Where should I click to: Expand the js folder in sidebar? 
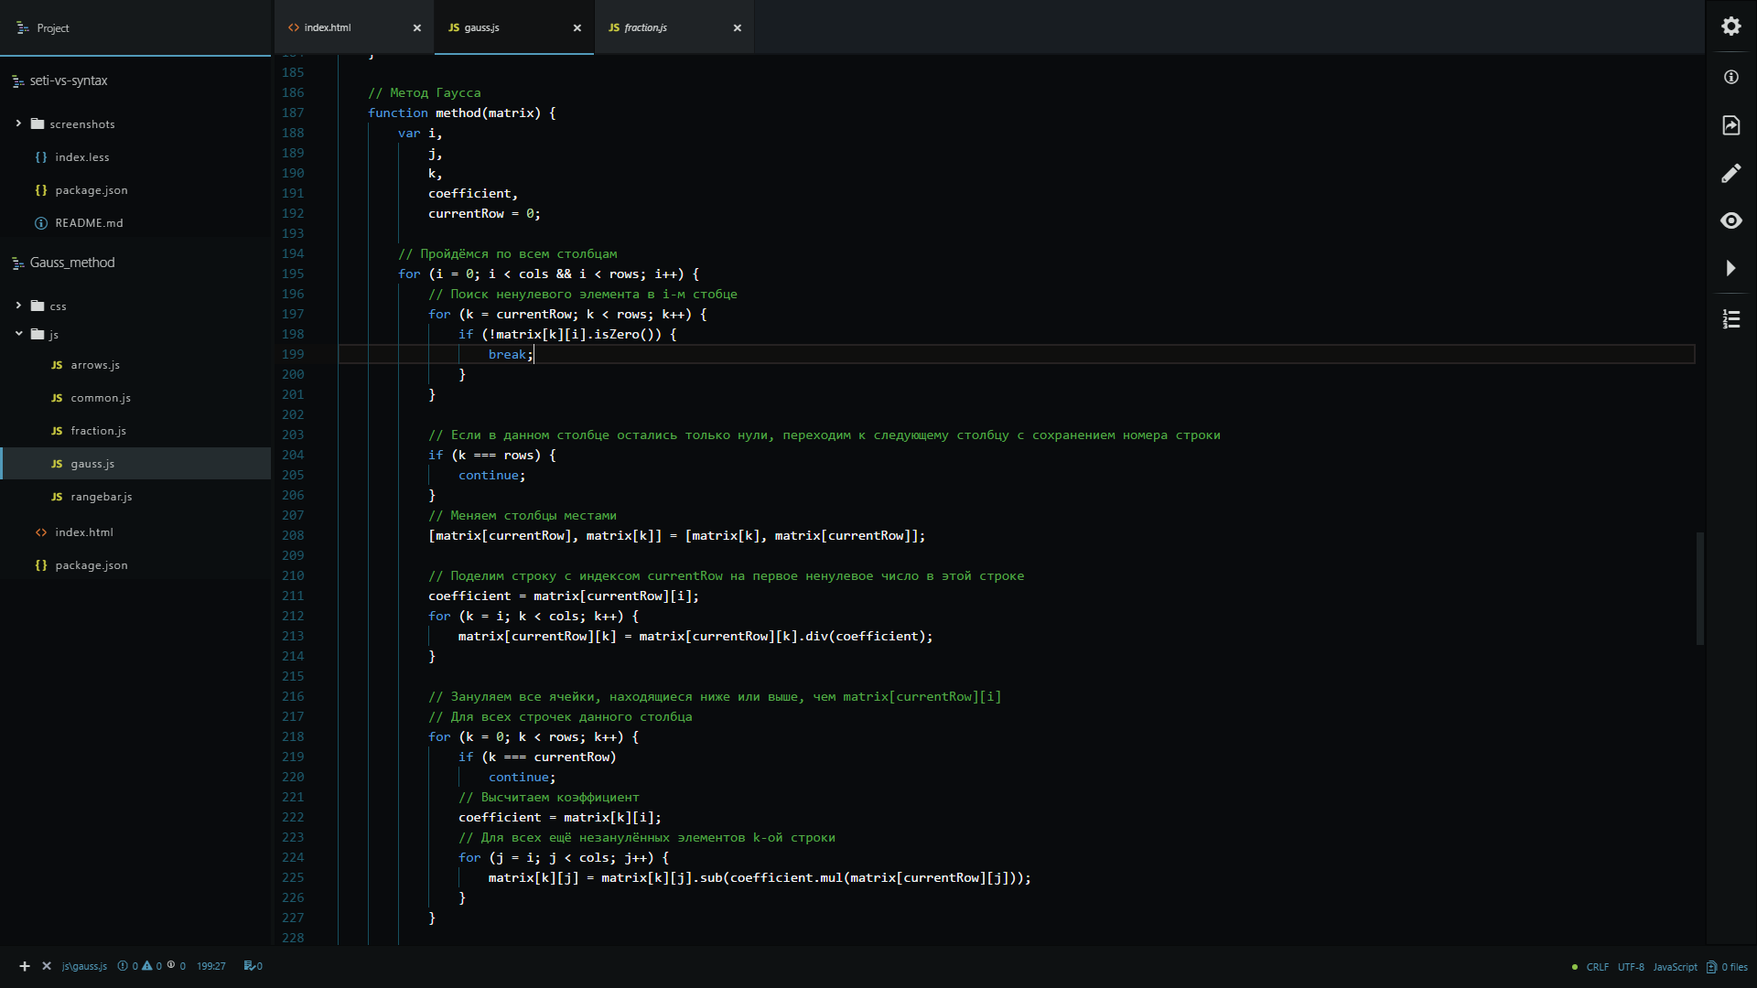point(18,334)
